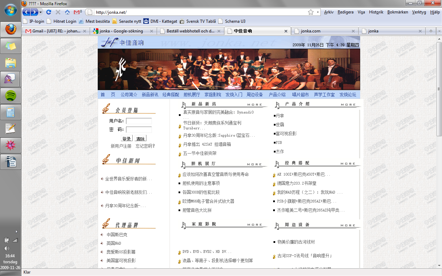The width and height of the screenshot is (442, 276).
Task: Click the page vertical scrollbar thumb
Action: tap(439, 89)
